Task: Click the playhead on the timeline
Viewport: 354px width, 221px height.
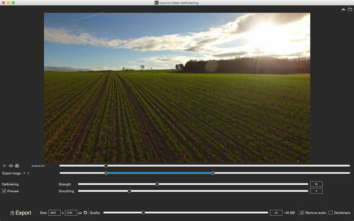Action: (x=106, y=166)
